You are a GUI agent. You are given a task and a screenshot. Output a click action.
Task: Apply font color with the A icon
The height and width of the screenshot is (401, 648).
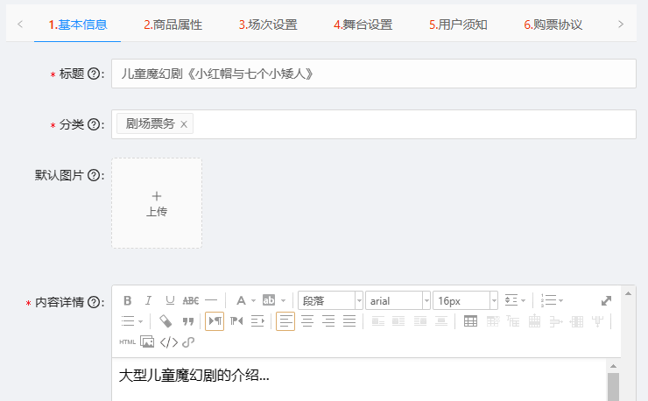[241, 300]
